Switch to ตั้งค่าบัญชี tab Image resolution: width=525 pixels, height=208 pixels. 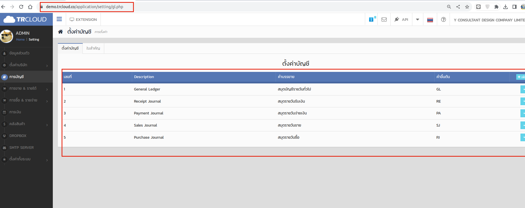(x=70, y=48)
